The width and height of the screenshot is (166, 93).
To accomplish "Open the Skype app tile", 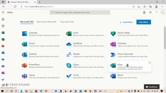I will point(85,66).
